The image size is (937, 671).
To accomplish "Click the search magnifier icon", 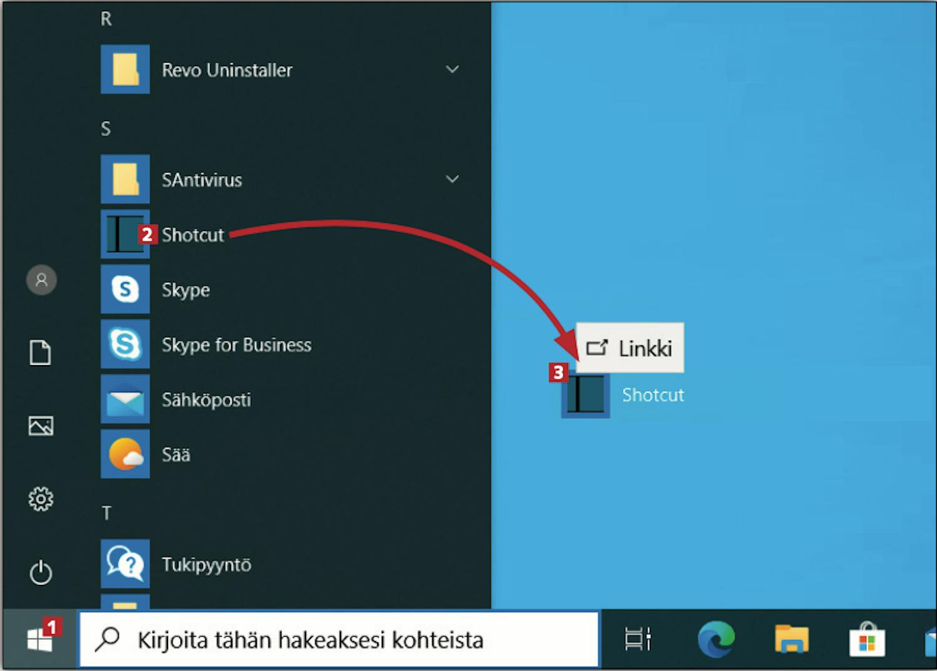I will [107, 639].
